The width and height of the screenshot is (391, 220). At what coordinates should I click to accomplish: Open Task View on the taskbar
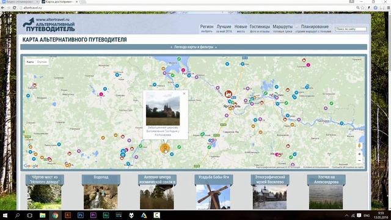click(29, 215)
